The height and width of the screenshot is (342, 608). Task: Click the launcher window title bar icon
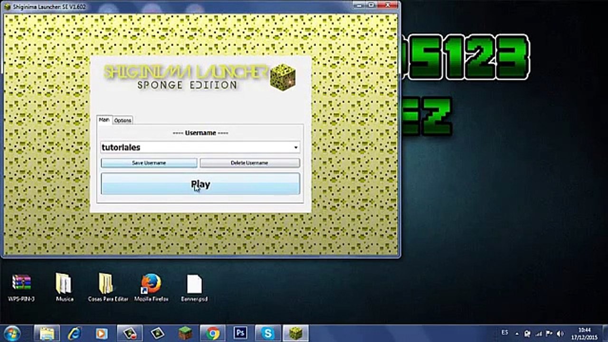(8, 7)
